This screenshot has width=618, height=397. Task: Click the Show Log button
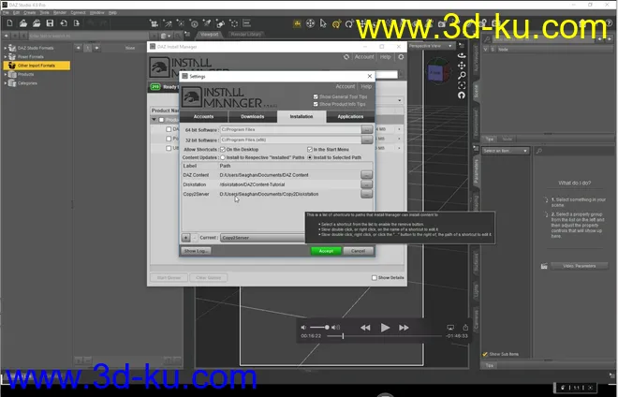[x=197, y=251]
